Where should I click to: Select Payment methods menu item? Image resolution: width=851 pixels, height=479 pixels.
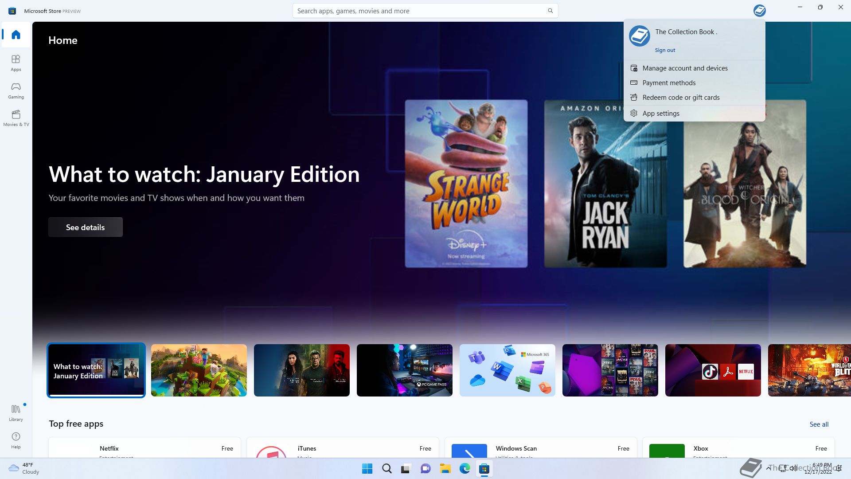pos(694,82)
